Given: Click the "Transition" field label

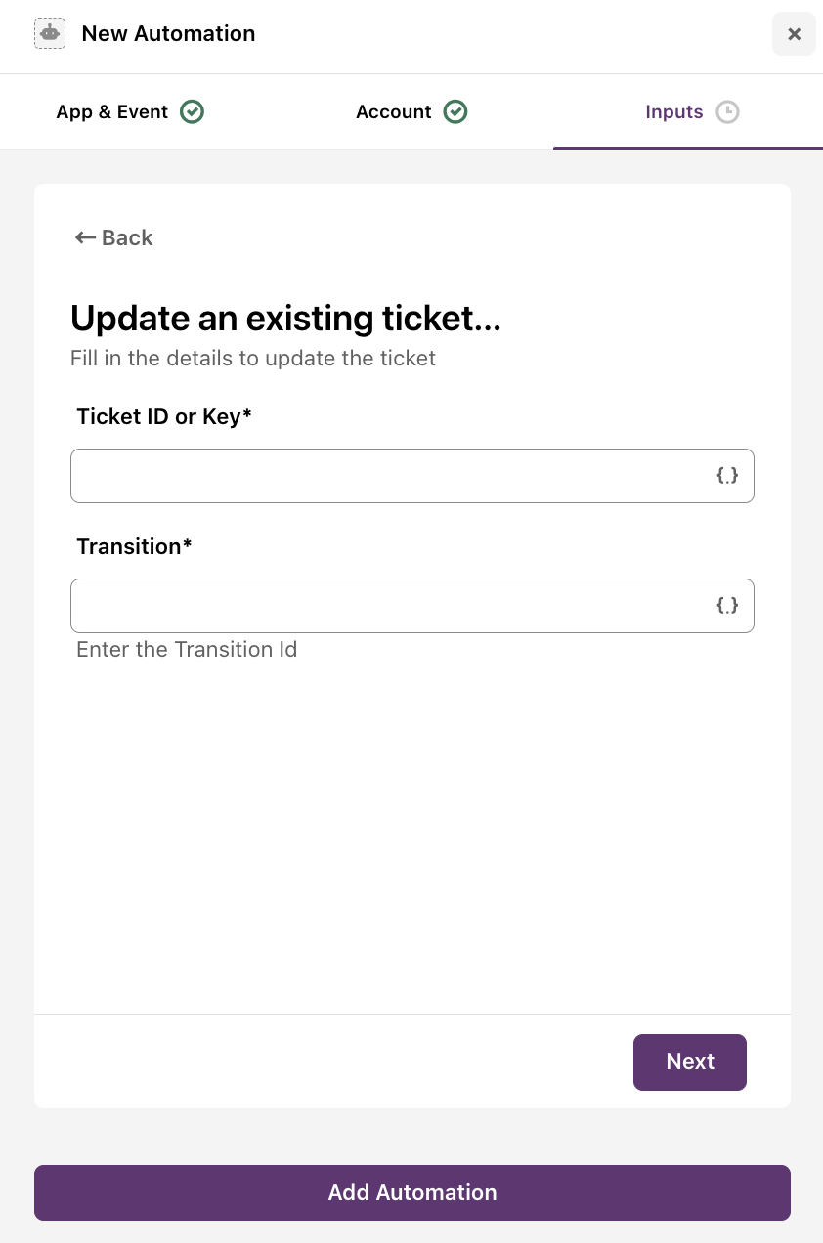Looking at the screenshot, I should pos(134,547).
